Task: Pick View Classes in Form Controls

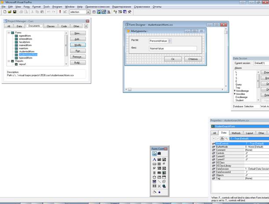Action: click(x=160, y=153)
